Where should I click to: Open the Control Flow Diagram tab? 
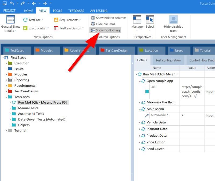pyautogui.click(x=201, y=60)
